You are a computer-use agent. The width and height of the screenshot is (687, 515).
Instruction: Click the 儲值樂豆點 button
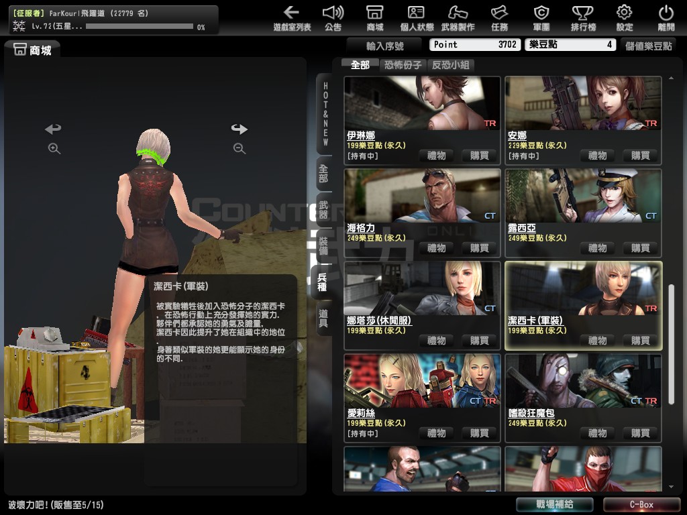tap(648, 46)
